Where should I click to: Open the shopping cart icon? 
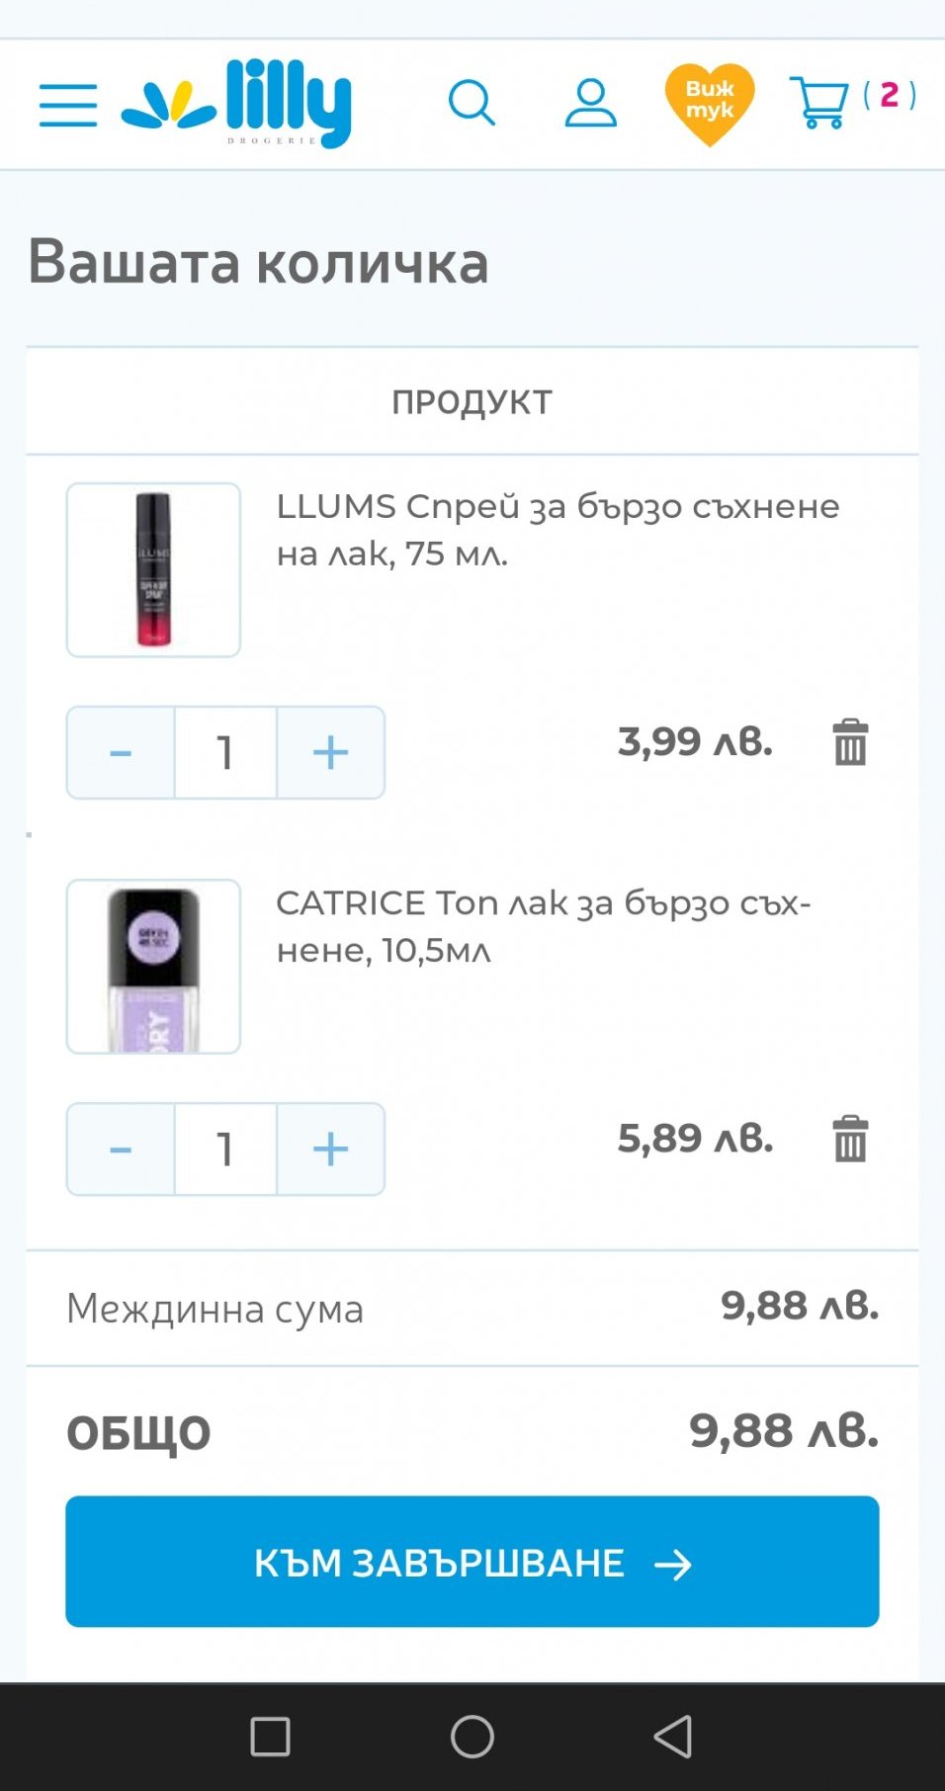820,103
